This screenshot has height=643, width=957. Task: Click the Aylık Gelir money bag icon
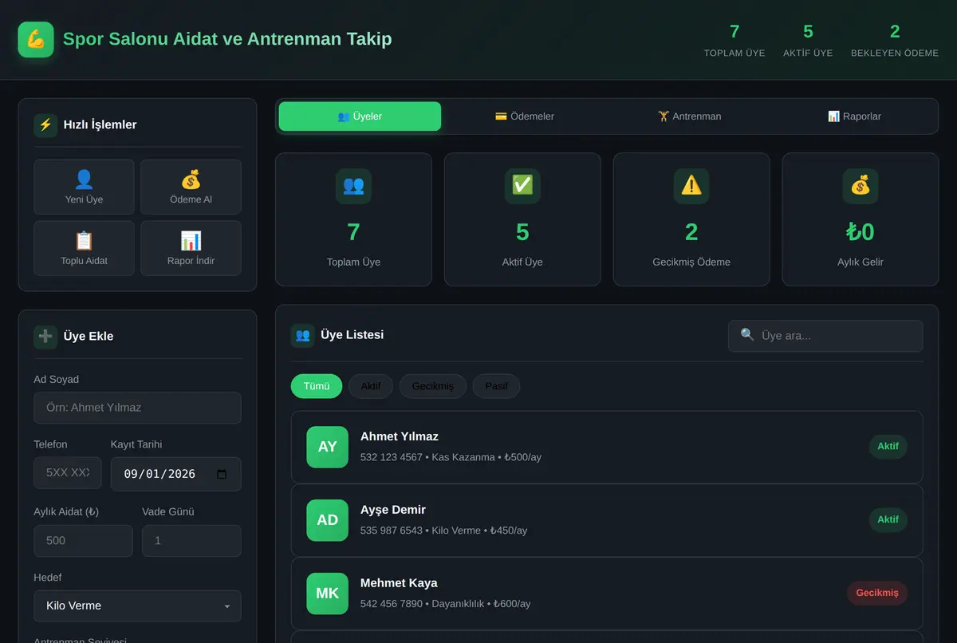(861, 186)
